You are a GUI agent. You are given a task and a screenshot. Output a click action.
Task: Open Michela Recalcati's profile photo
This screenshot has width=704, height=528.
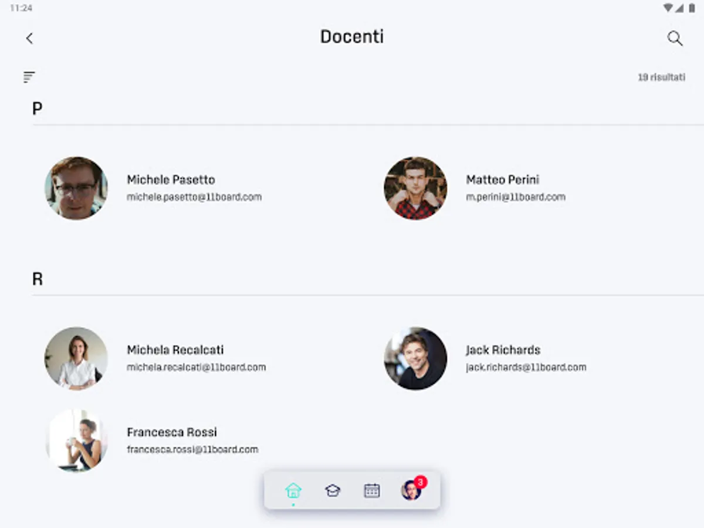pos(76,358)
